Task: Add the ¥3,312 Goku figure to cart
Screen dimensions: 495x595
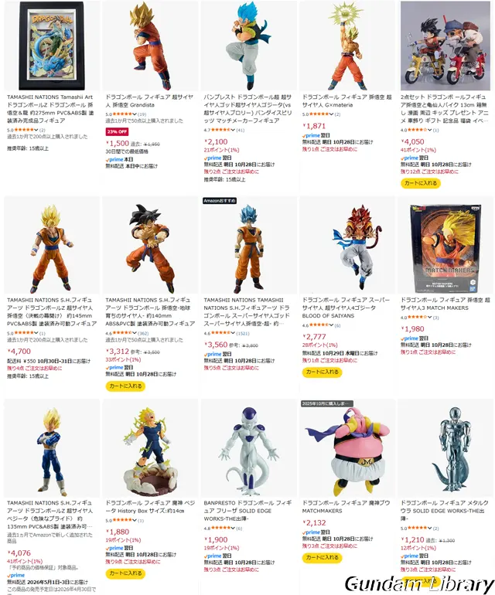Action: pyautogui.click(x=125, y=386)
